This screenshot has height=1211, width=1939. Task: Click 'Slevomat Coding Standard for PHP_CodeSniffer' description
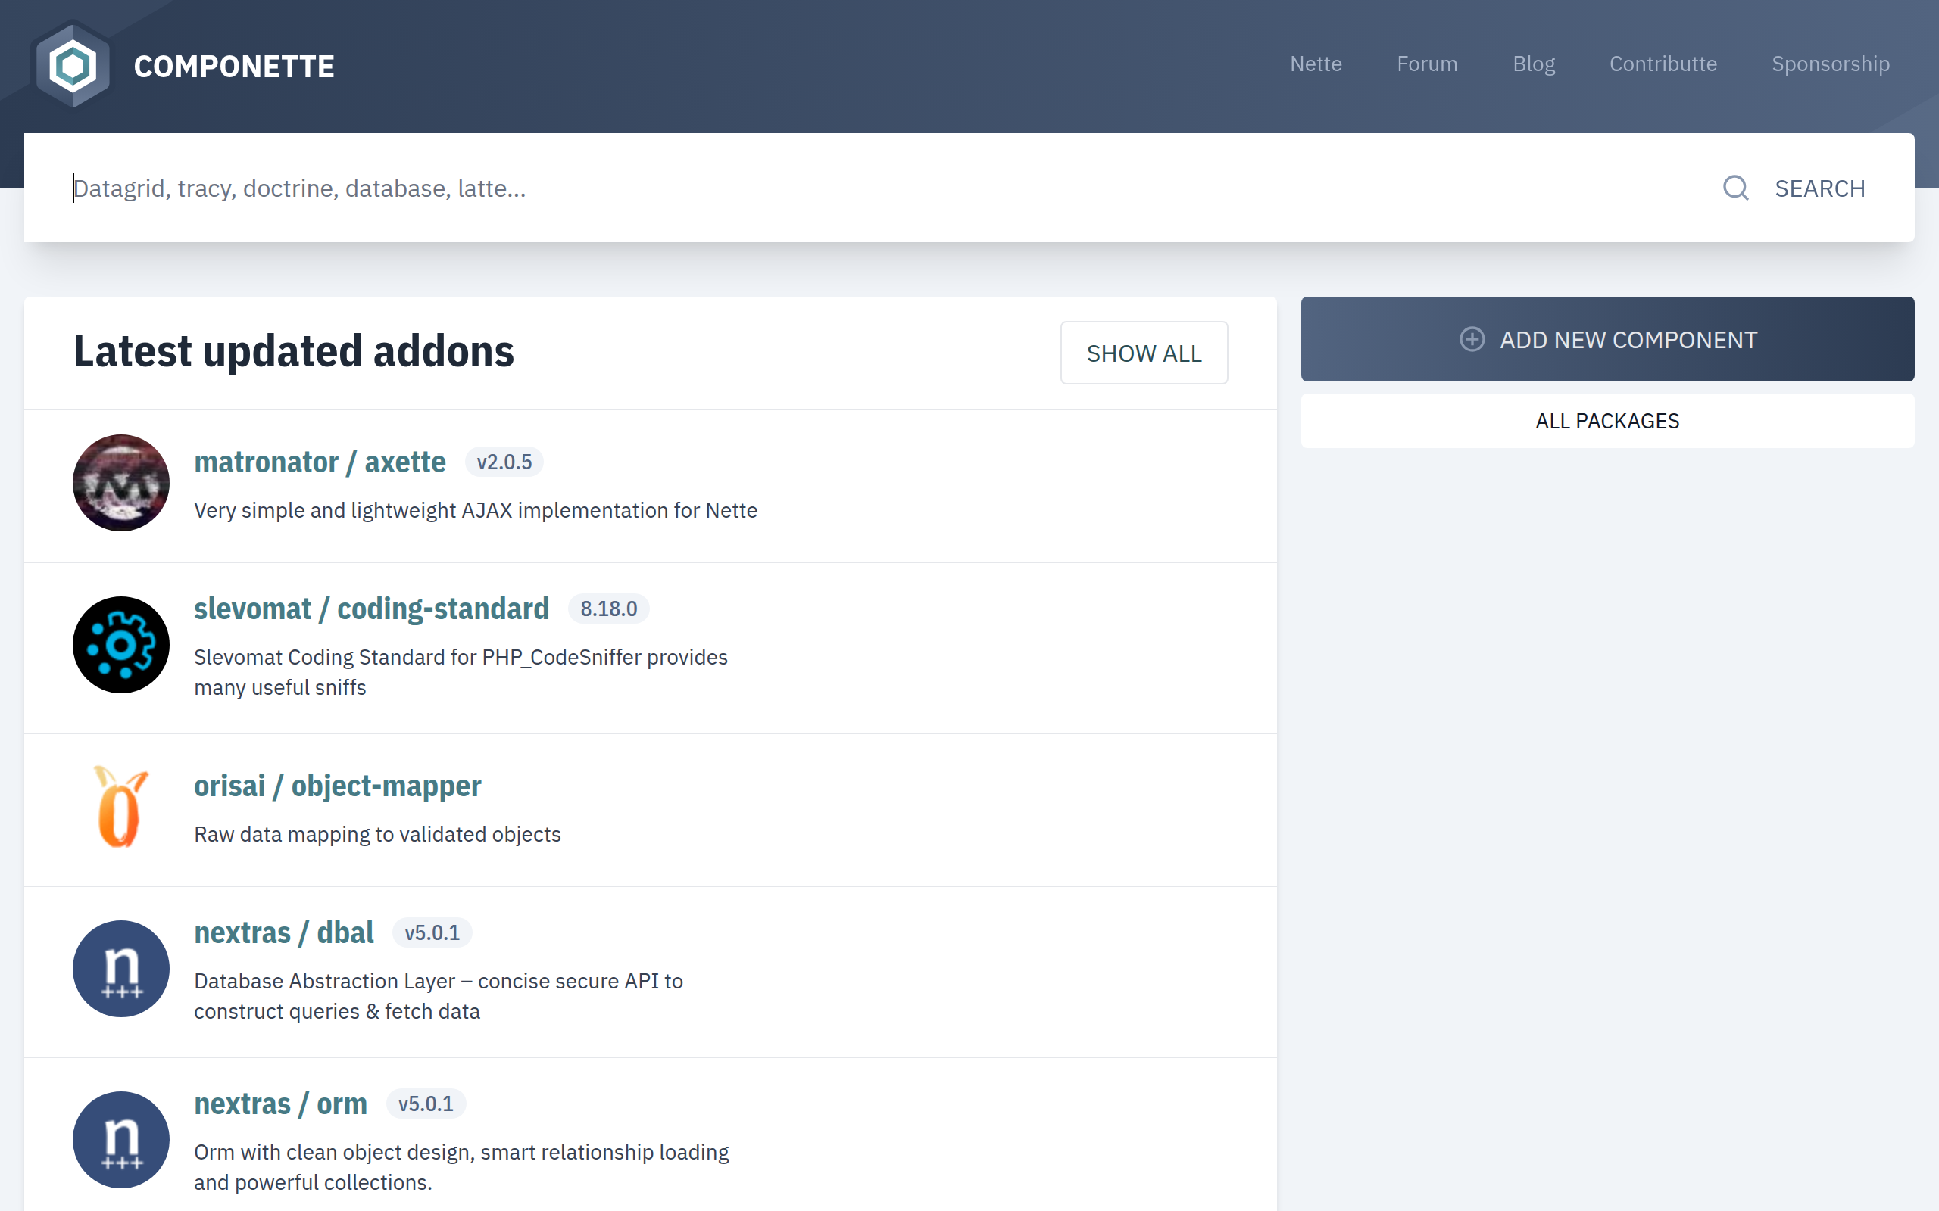tap(461, 673)
